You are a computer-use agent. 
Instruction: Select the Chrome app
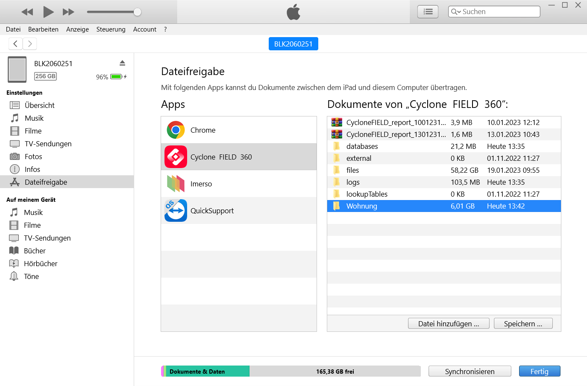(x=239, y=130)
